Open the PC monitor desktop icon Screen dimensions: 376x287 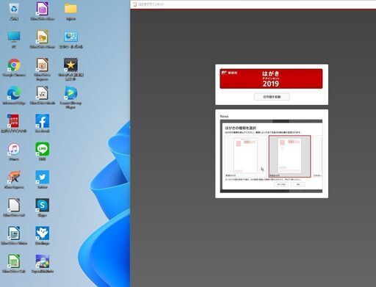click(14, 37)
